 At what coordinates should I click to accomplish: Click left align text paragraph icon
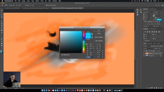[145, 32]
